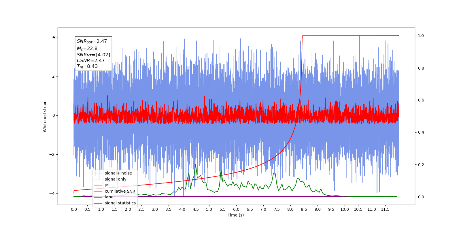Click the x-axis tick label 0.0
Image resolution: width=461 pixels, height=230 pixels.
click(74, 209)
